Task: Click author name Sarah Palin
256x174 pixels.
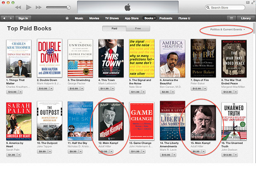Action: [x=13, y=150]
